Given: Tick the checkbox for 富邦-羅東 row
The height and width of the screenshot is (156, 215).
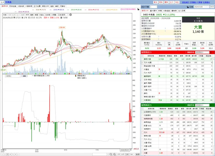Looking at the screenshot, I should tap(142, 83).
